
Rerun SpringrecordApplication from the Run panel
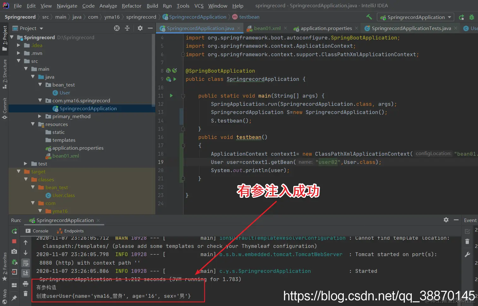(x=14, y=231)
